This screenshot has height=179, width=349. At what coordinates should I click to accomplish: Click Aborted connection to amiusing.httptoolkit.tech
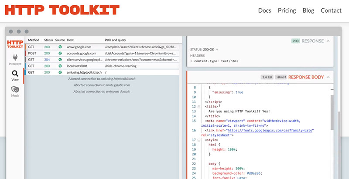(x=102, y=79)
